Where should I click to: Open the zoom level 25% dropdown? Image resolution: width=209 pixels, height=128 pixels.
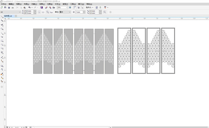(x=67, y=7)
